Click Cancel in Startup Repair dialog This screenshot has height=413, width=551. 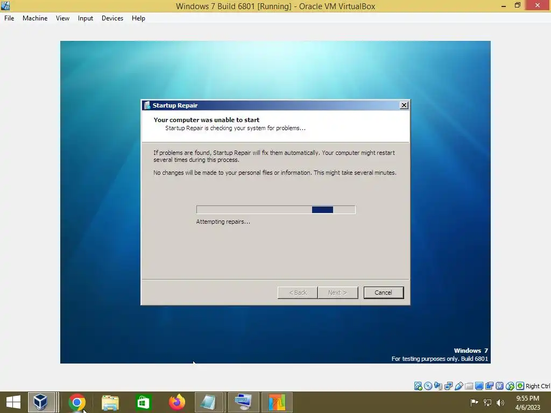[383, 293]
